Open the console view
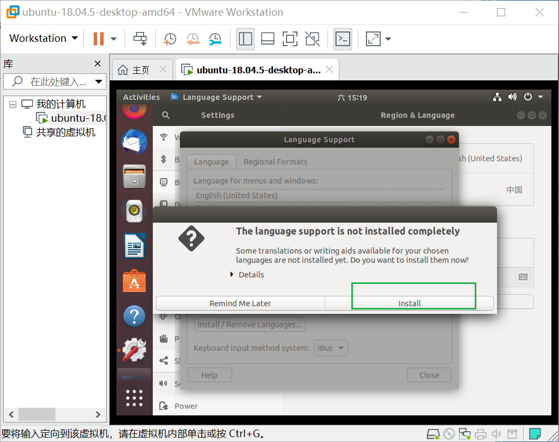This screenshot has height=442, width=559. point(343,39)
